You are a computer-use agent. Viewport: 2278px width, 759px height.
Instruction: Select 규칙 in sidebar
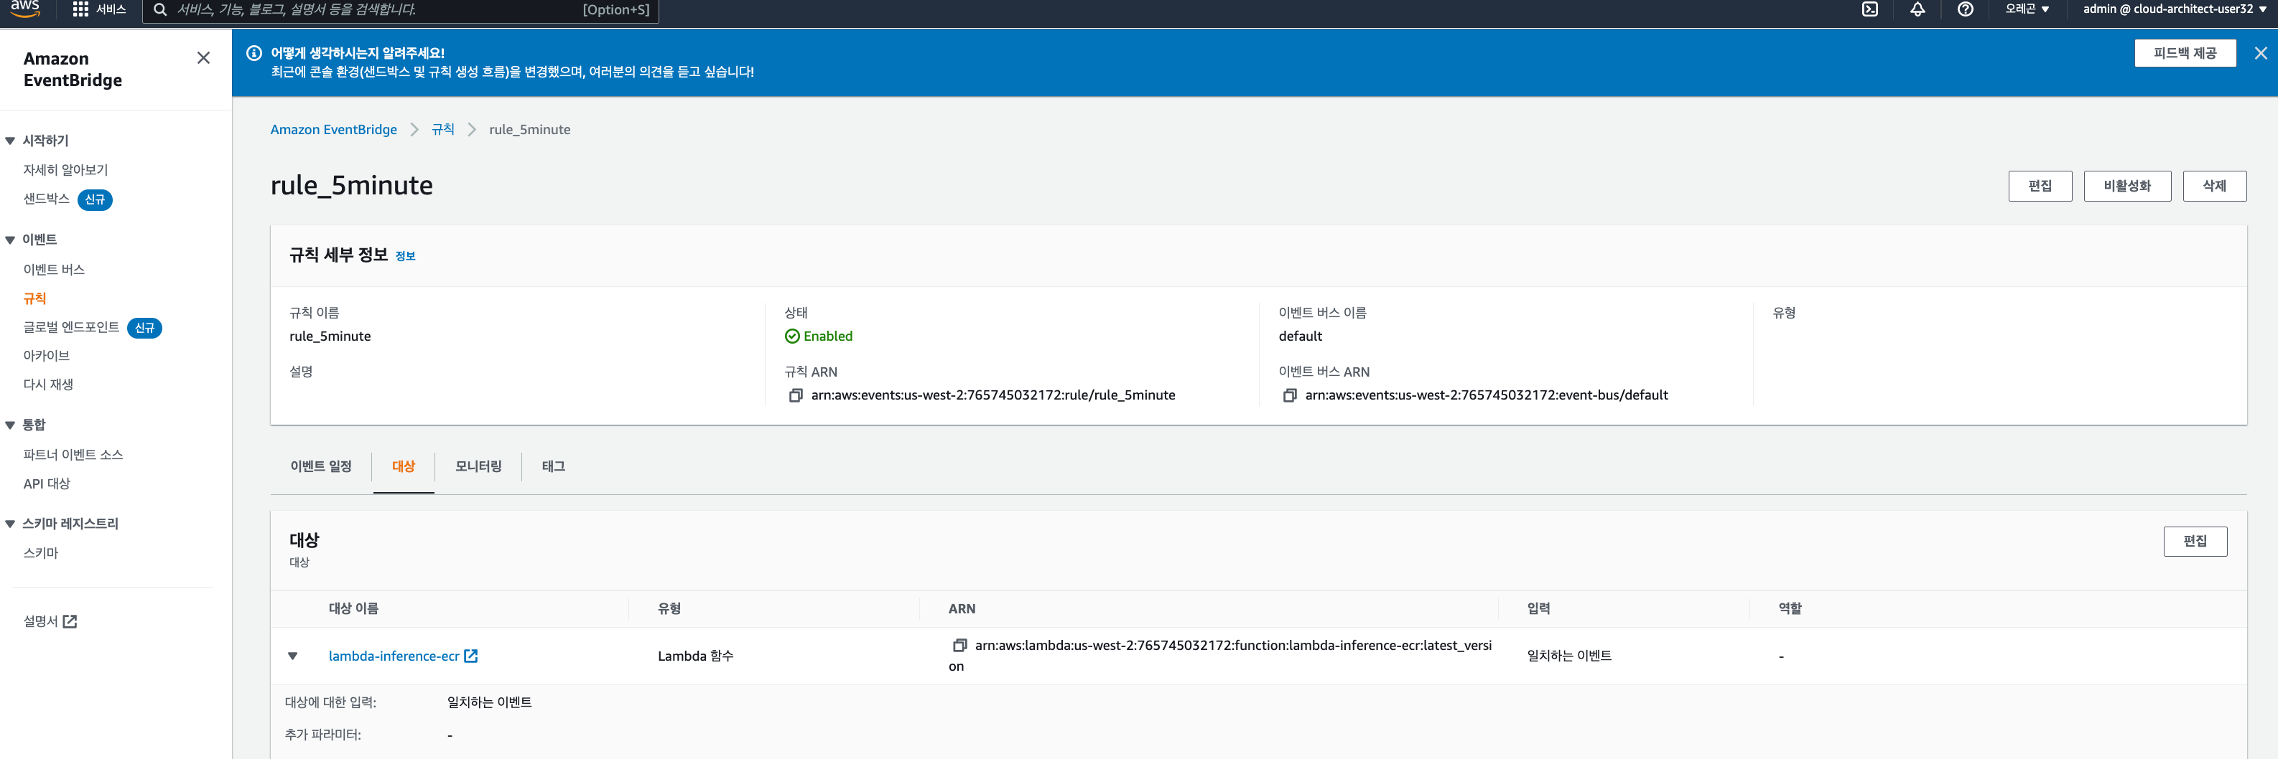[34, 298]
